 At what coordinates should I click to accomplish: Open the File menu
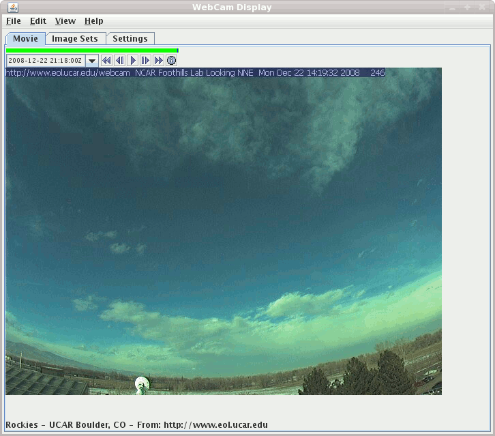pyautogui.click(x=13, y=21)
